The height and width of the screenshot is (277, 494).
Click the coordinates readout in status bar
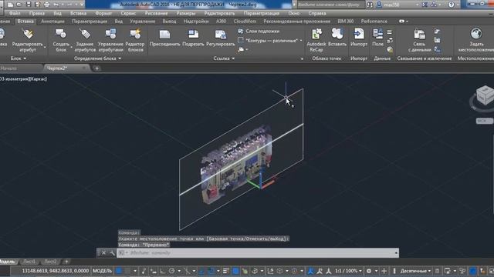click(56, 271)
